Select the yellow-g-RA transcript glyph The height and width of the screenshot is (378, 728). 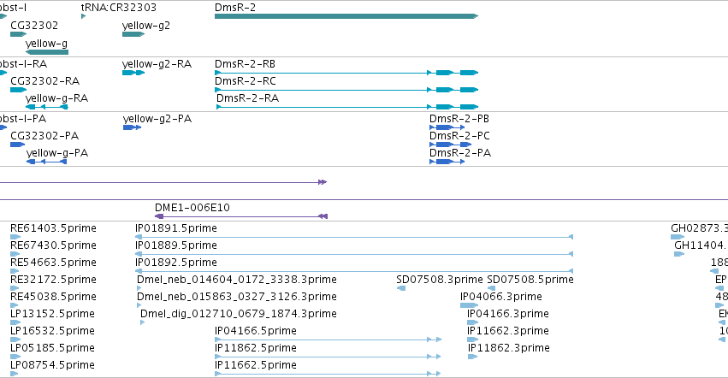coord(47,107)
